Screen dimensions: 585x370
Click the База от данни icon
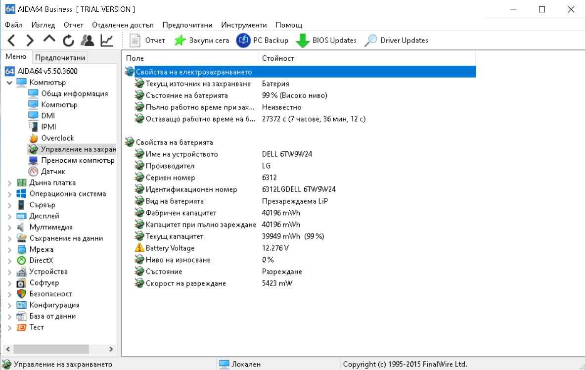pos(21,316)
